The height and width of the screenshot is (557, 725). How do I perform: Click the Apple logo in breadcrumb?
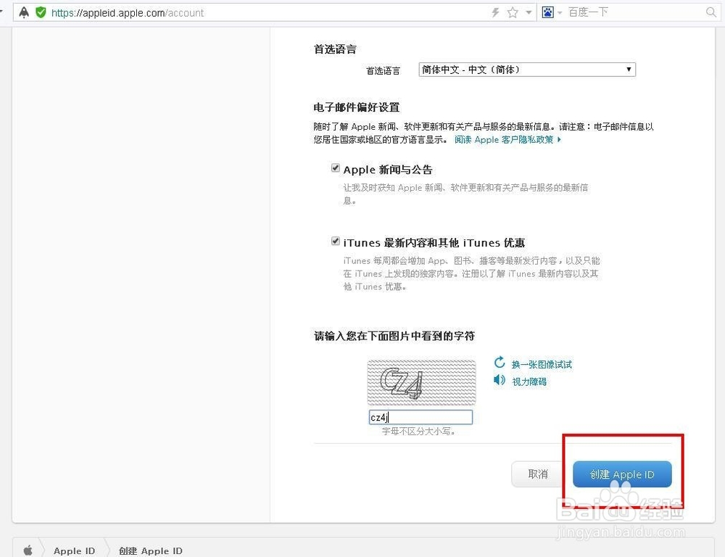[28, 550]
